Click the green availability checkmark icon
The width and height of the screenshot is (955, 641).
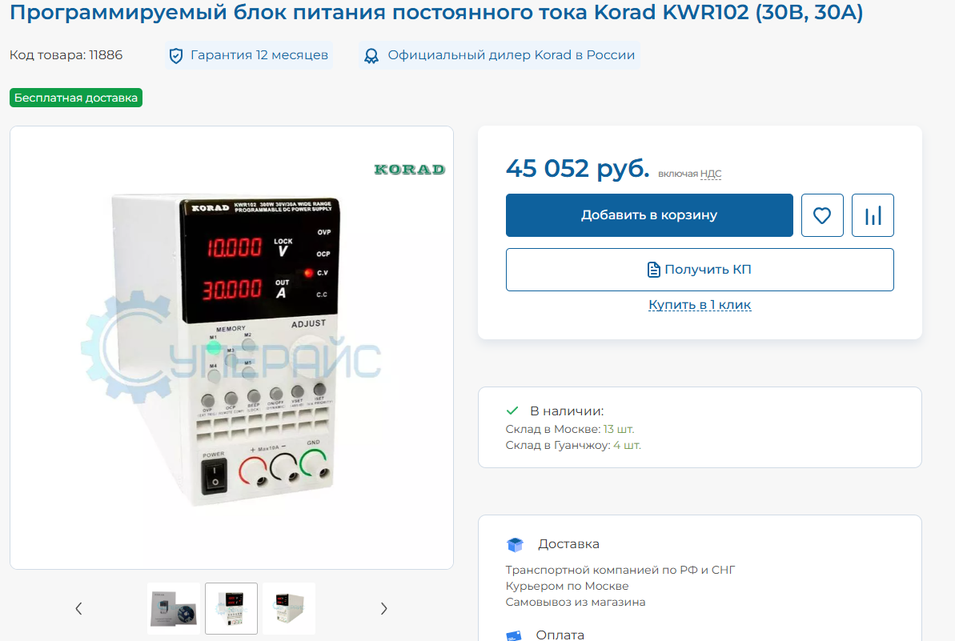coord(512,411)
